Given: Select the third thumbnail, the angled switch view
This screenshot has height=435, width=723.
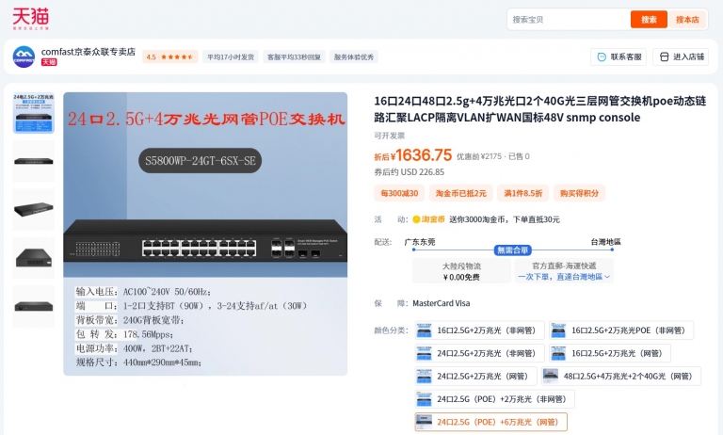Looking at the screenshot, I should click(34, 209).
